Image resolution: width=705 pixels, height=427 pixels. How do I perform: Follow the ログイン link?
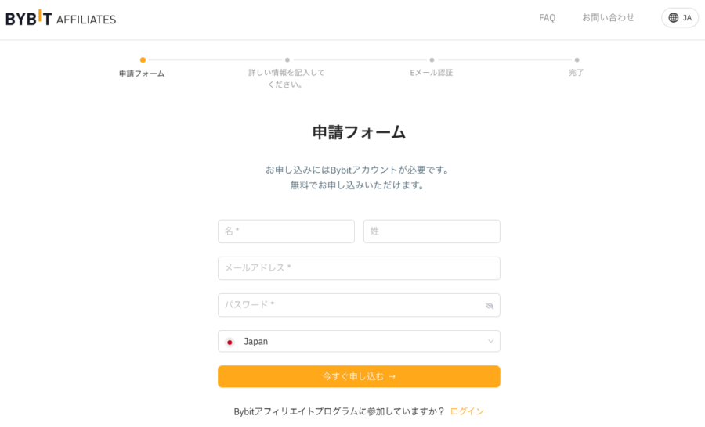point(467,411)
